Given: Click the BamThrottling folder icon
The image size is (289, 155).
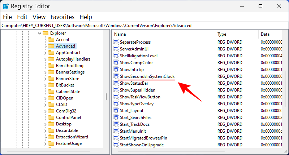Looking at the screenshot, I should click(51, 66).
